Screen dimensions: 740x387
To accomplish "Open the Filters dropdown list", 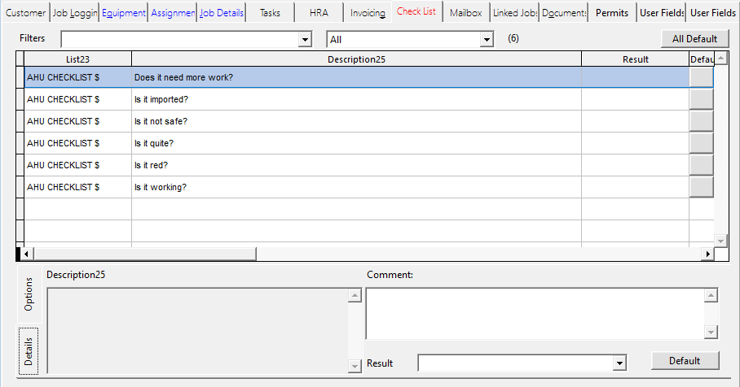I will pyautogui.click(x=306, y=40).
